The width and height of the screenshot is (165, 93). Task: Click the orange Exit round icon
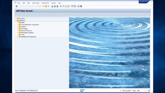[x=46, y=6]
